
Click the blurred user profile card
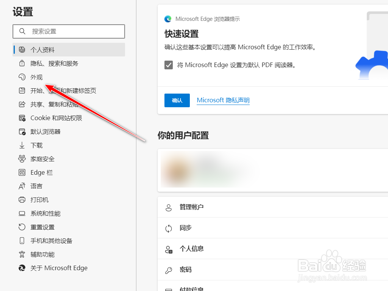coord(273,170)
